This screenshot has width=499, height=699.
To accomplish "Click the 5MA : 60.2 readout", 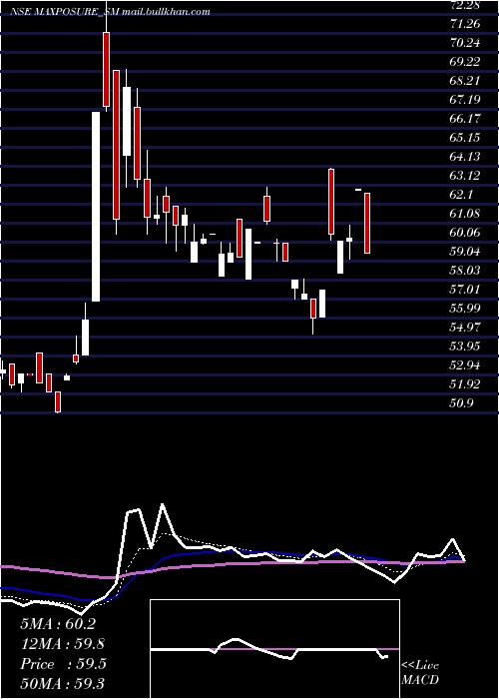I will [58, 624].
